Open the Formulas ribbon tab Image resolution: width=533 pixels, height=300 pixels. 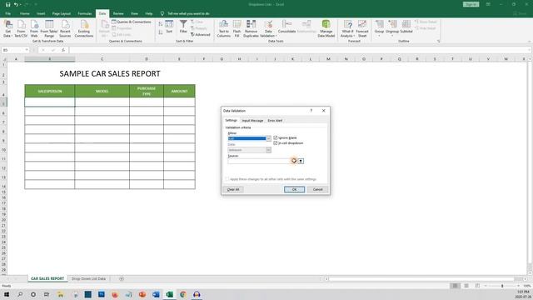[x=85, y=13]
